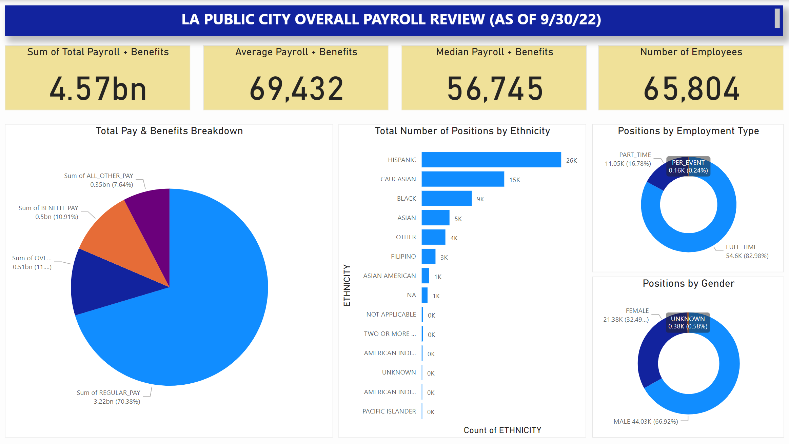Select the Sum of Total Payroll 4.57bn card
789x444 pixels.
coord(98,78)
